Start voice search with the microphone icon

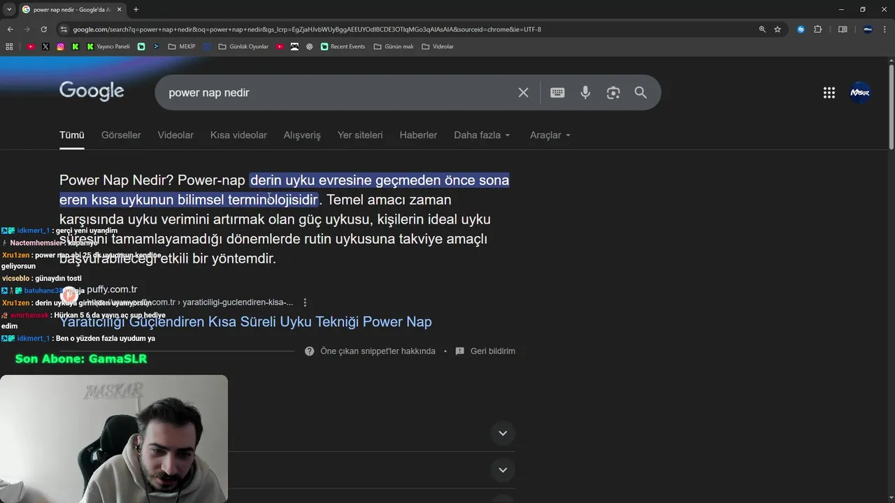(x=585, y=92)
